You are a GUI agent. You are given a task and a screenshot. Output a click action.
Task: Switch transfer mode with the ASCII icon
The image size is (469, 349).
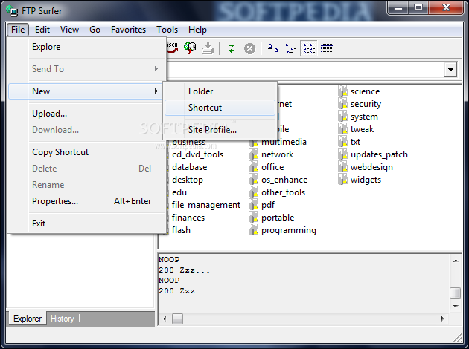(x=172, y=48)
